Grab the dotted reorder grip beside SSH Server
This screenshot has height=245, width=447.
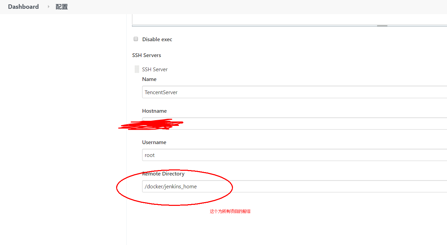[137, 69]
